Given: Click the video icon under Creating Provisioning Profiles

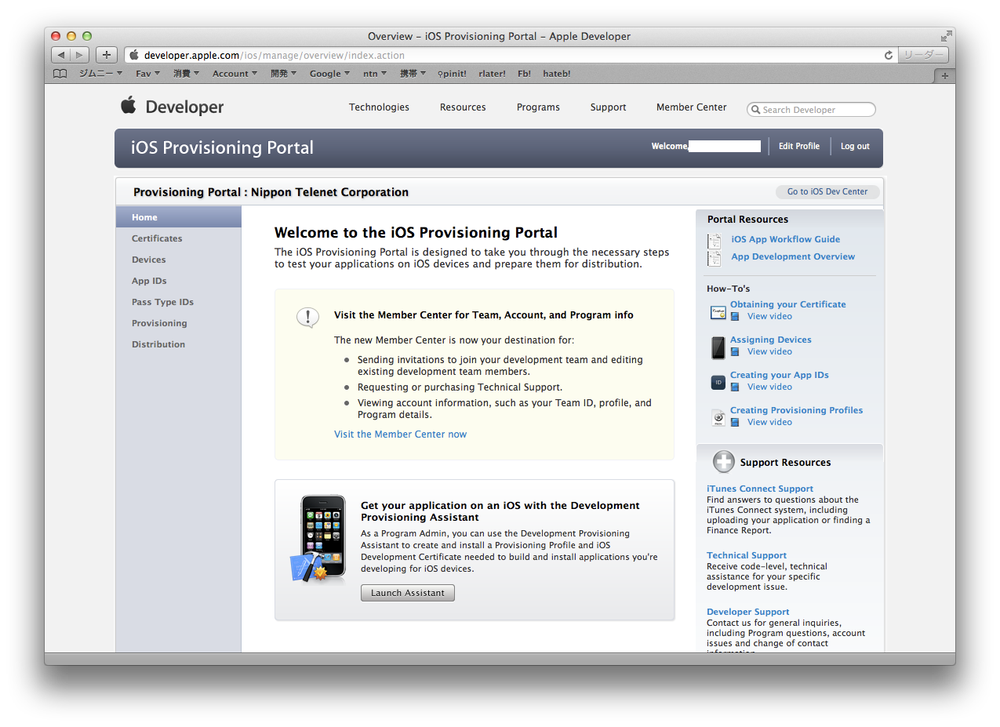Looking at the screenshot, I should (735, 423).
